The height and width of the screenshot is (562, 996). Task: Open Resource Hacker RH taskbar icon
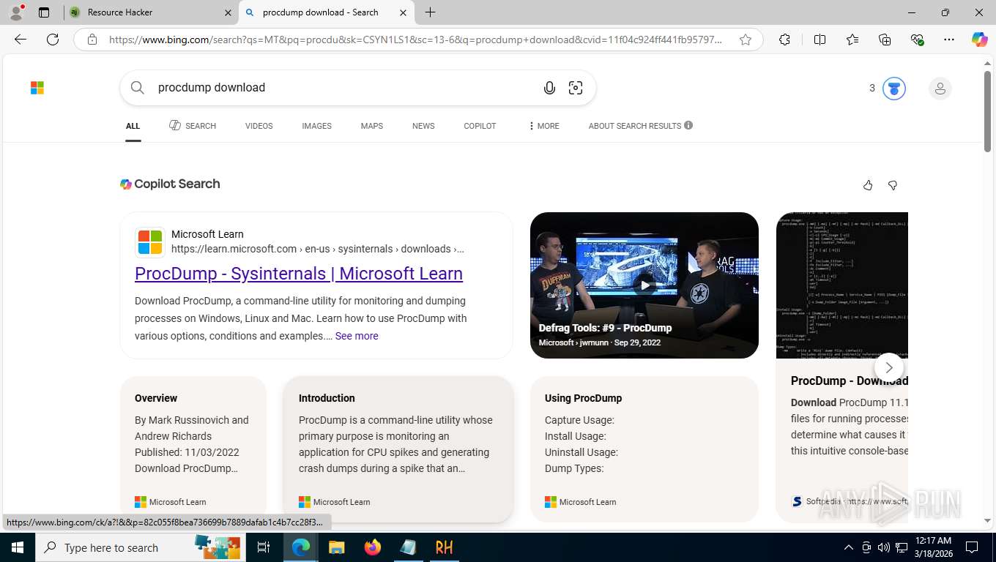coord(444,547)
